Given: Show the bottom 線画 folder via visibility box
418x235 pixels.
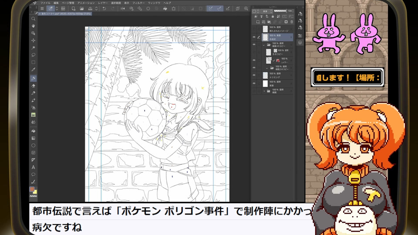Looking at the screenshot, I should (254, 91).
